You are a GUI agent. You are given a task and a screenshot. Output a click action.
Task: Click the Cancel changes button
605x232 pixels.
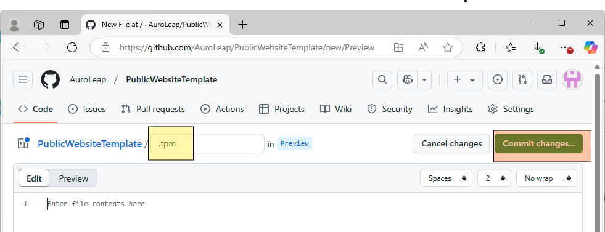coord(451,143)
